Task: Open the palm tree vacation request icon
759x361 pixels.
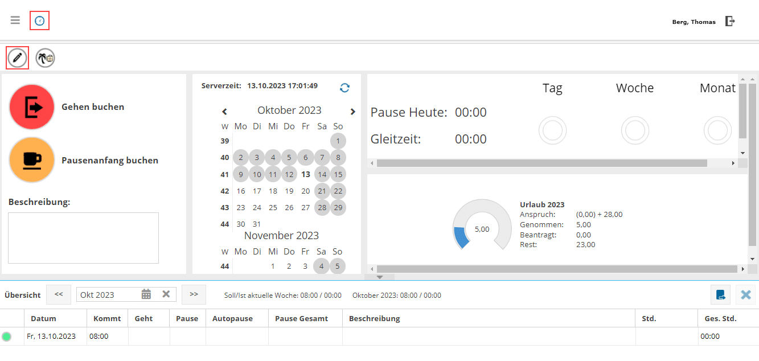Action: (x=45, y=58)
